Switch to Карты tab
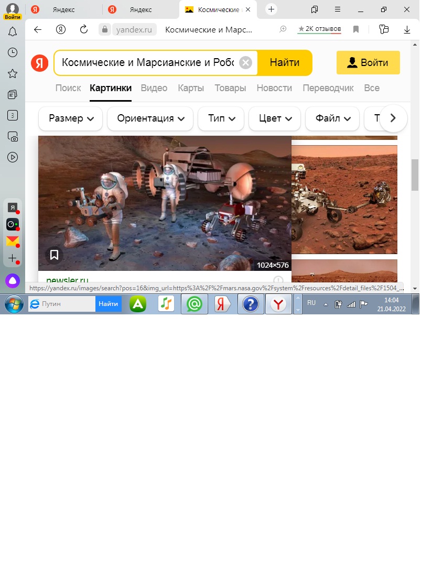The width and height of the screenshot is (443, 580). [x=191, y=88]
